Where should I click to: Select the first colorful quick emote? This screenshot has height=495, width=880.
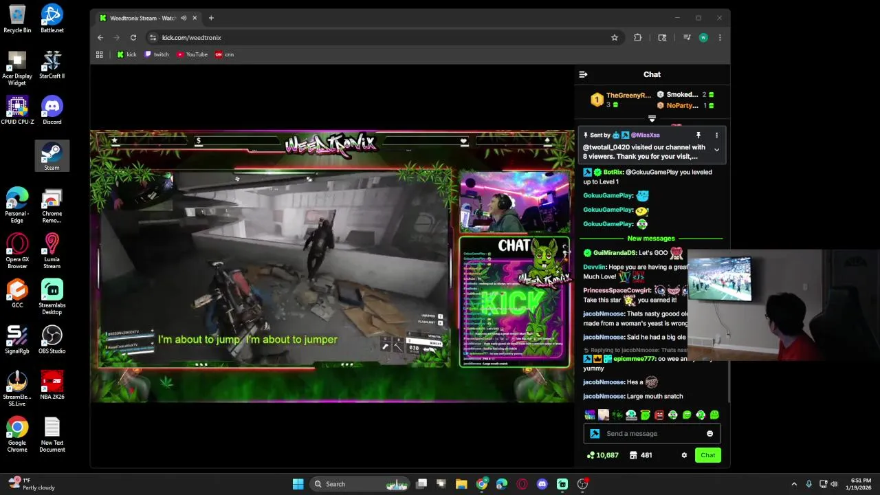[590, 415]
